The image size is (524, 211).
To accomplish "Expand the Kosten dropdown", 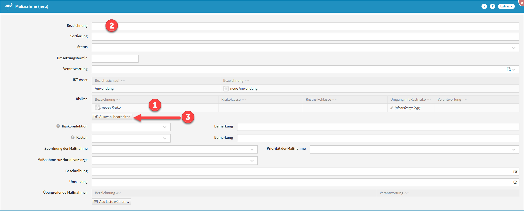I will tap(165, 138).
